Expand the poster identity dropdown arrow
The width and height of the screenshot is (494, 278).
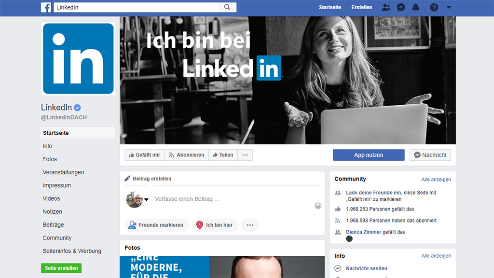(146, 200)
